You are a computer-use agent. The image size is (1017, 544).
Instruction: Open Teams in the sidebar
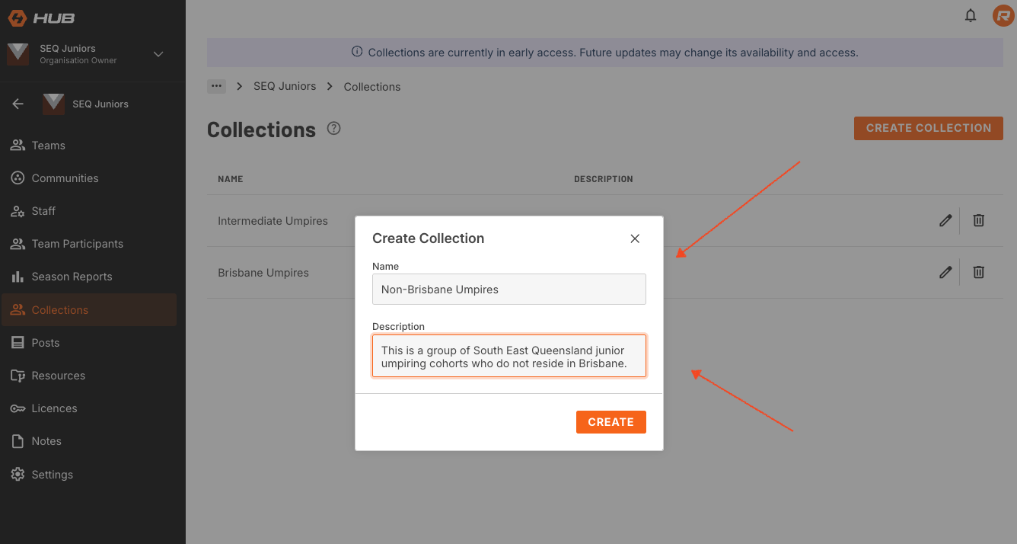[48, 146]
